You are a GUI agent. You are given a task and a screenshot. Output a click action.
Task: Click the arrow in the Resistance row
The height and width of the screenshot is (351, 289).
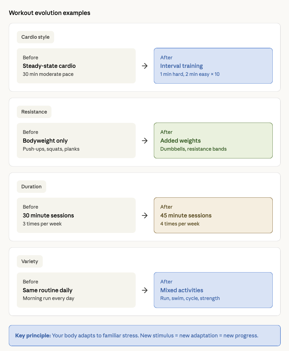click(145, 141)
